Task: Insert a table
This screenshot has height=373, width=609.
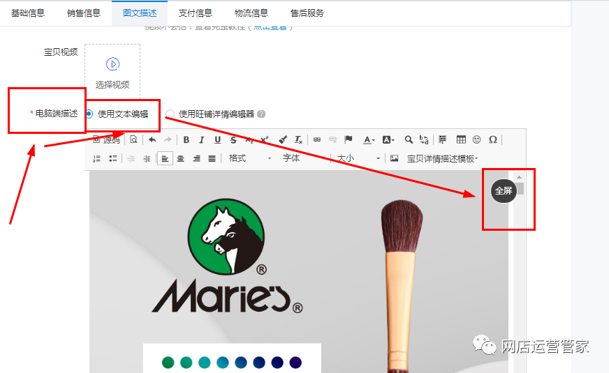Action: pyautogui.click(x=461, y=139)
